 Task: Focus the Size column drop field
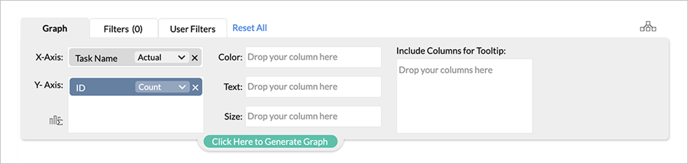(x=313, y=116)
